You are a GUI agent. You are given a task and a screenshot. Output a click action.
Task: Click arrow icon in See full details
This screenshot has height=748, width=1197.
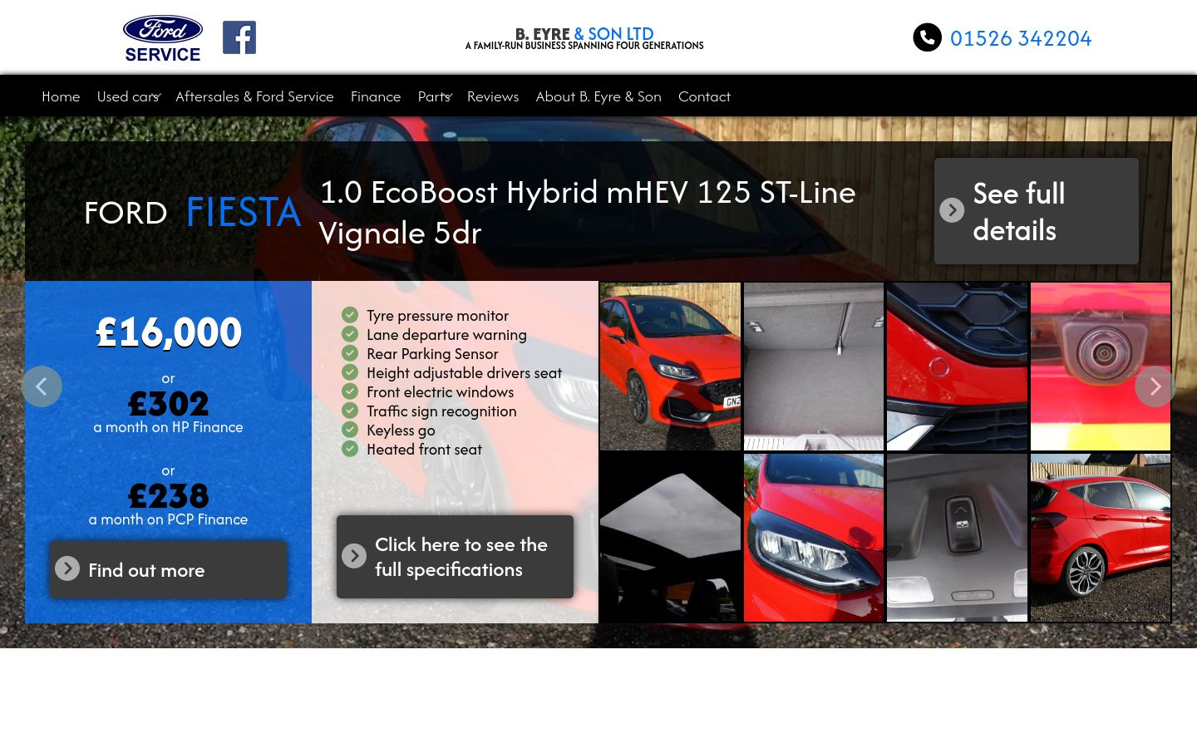[952, 210]
